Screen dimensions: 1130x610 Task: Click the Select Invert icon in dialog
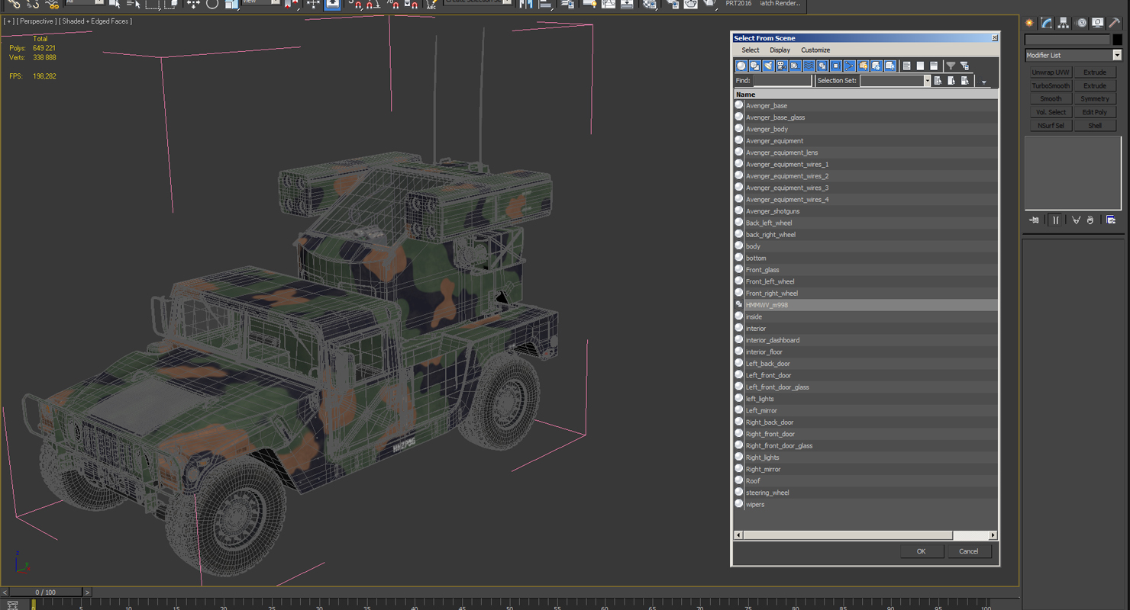point(934,66)
